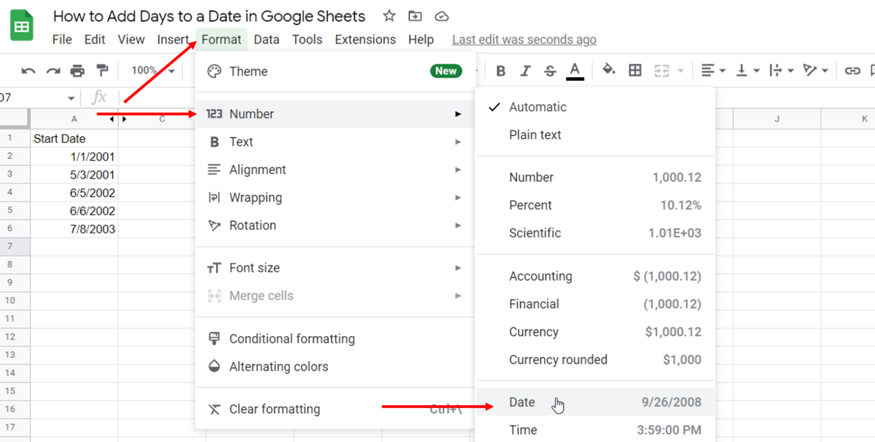The height and width of the screenshot is (442, 875).
Task: Choose the Percent 10.12% format
Action: click(x=595, y=205)
